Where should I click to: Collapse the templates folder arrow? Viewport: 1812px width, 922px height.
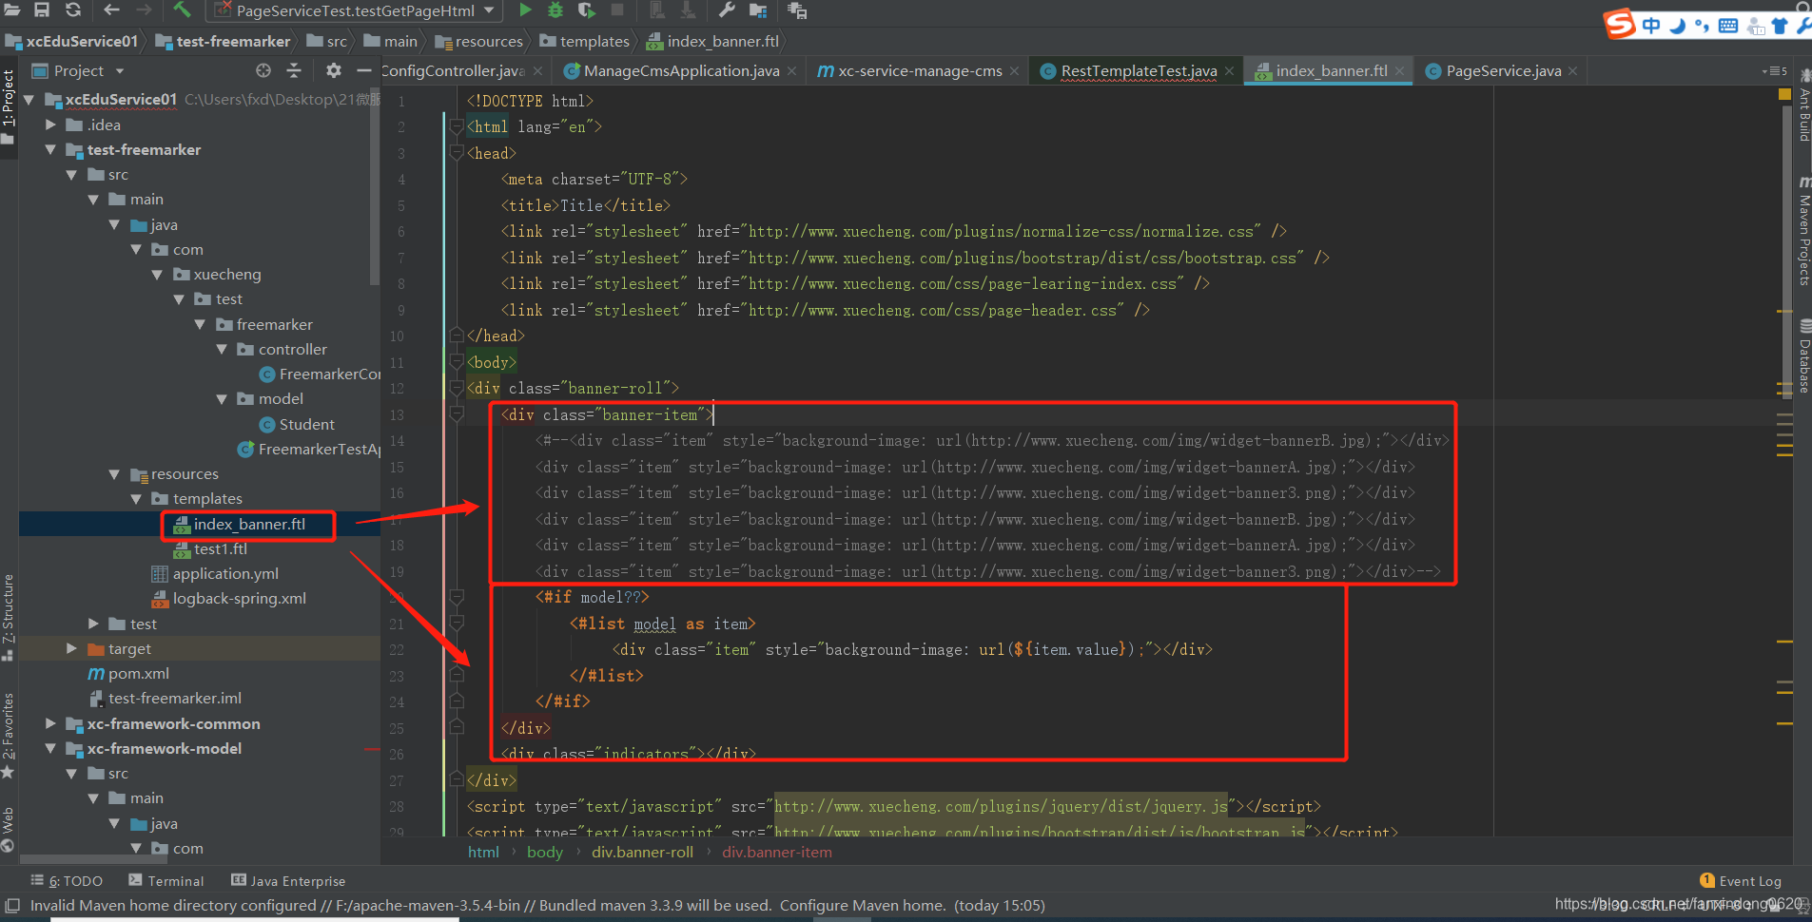click(136, 498)
